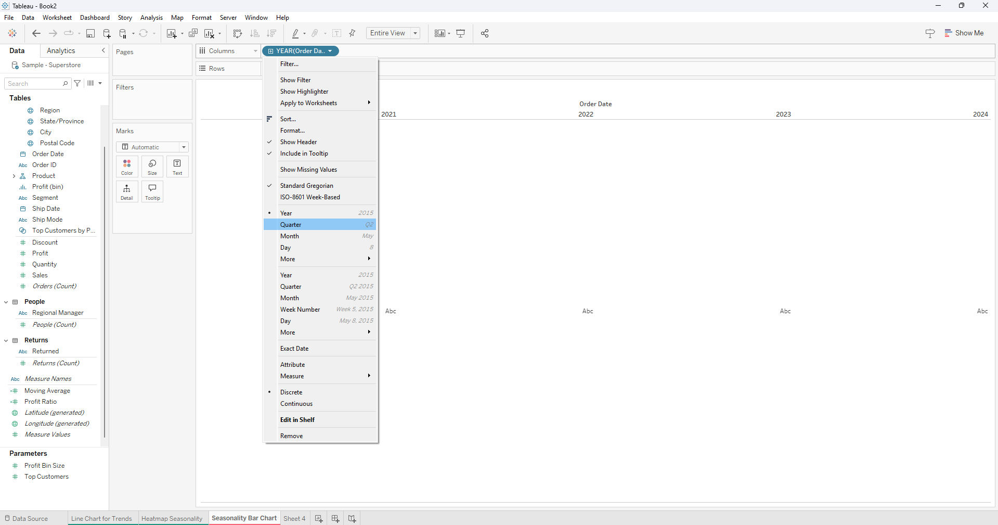Screen dimensions: 998x525
Task: Choose Remove from the context menu
Action: [291, 436]
